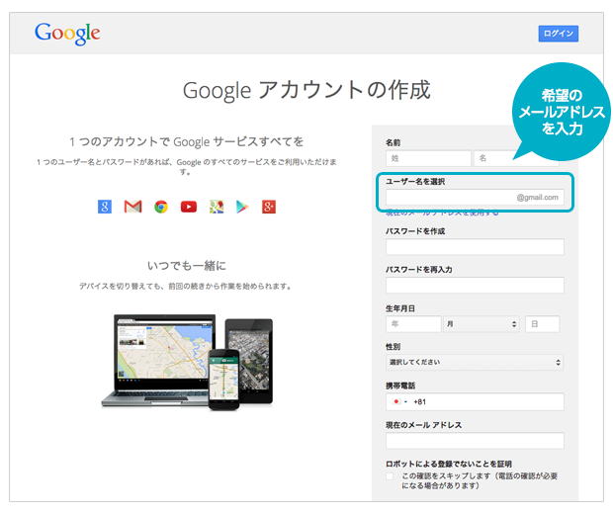Click the Google Maps icon
Viewport: 613px width, 514px height.
(x=217, y=207)
